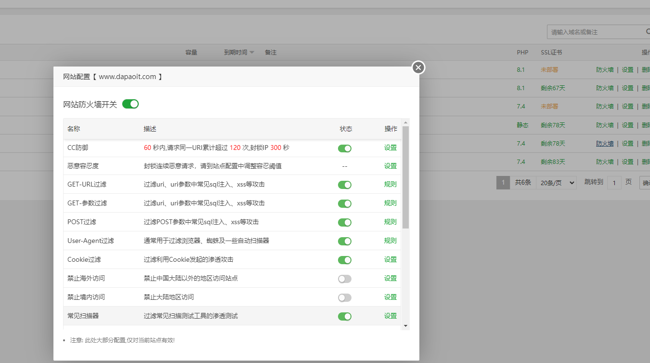650x363 pixels.
Task: Disable the GET-URL过滤 switch
Action: click(345, 185)
